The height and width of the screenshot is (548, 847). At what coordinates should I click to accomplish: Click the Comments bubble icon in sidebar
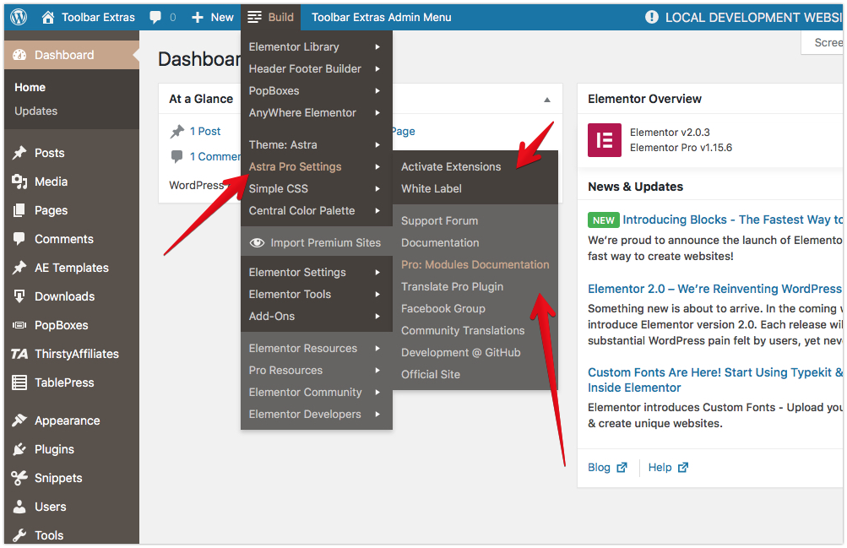19,239
